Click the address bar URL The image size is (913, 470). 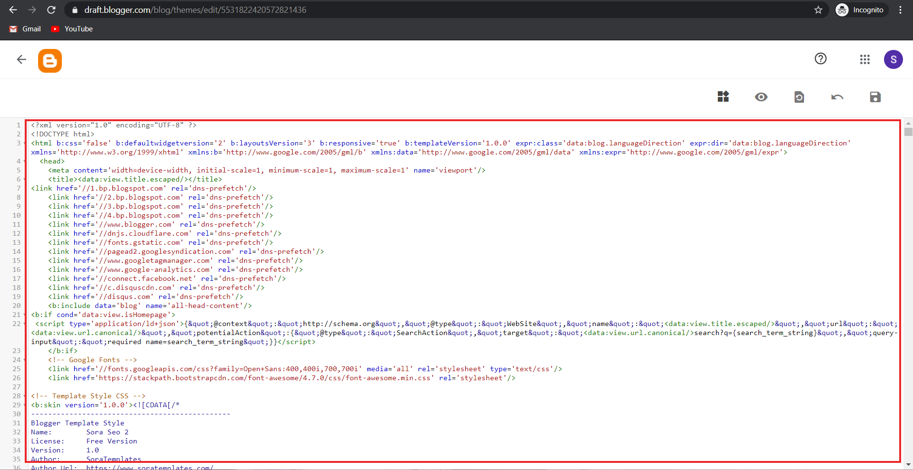(195, 10)
